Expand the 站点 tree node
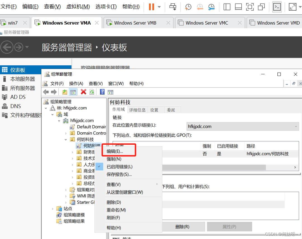This screenshot has height=239, width=302. [x=53, y=209]
